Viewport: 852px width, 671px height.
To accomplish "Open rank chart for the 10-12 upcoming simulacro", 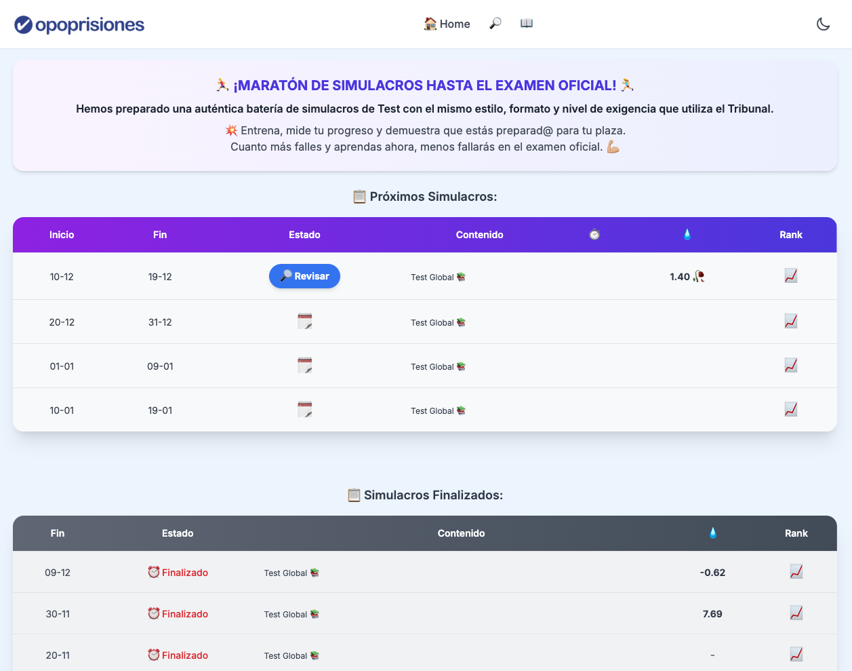I will coord(790,276).
